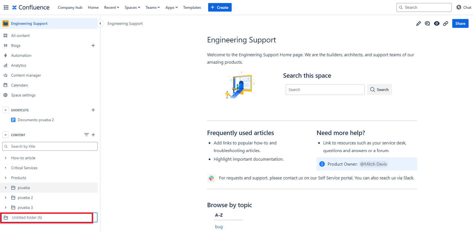Toggle the watch page eye icon
Screen dimensions: 473x232
pos(437,24)
